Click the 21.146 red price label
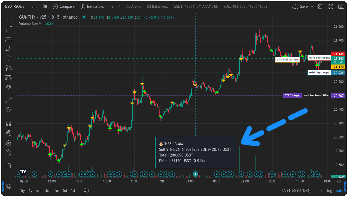Screen dimensions: 348x197 click(338, 54)
